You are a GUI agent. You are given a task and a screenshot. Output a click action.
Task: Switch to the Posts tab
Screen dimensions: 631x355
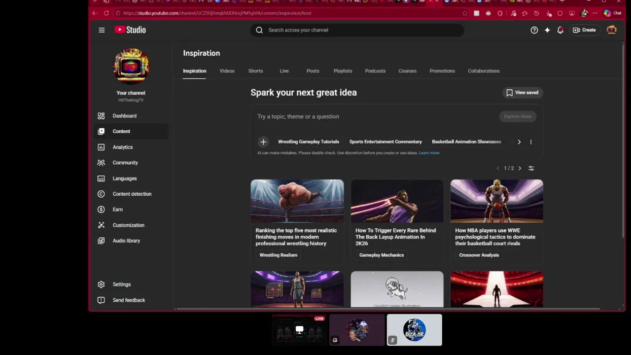tap(313, 71)
